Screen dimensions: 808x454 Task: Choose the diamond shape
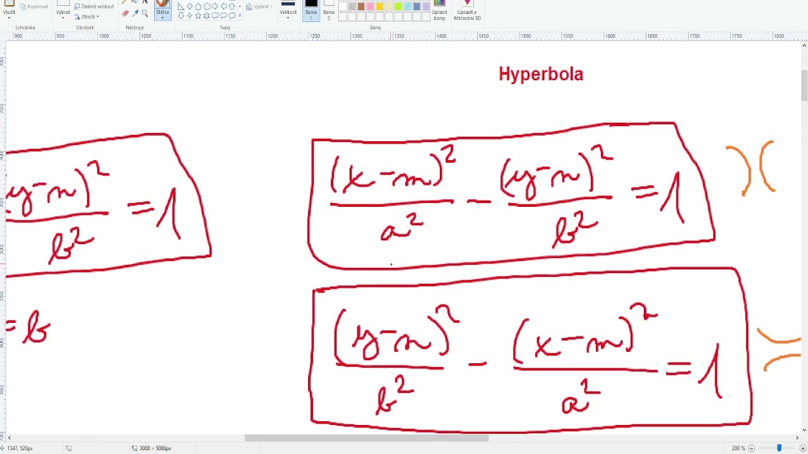coord(189,6)
